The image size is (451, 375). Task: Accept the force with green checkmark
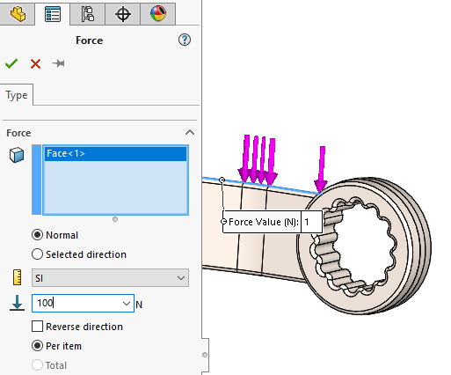pos(11,63)
